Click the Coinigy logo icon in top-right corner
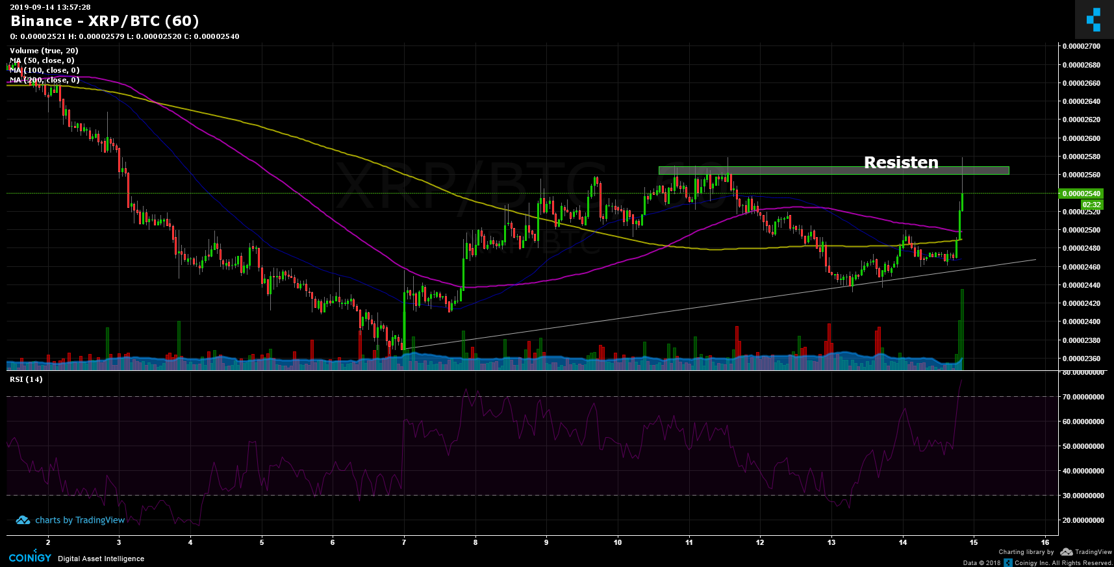1114x567 pixels. (1094, 19)
